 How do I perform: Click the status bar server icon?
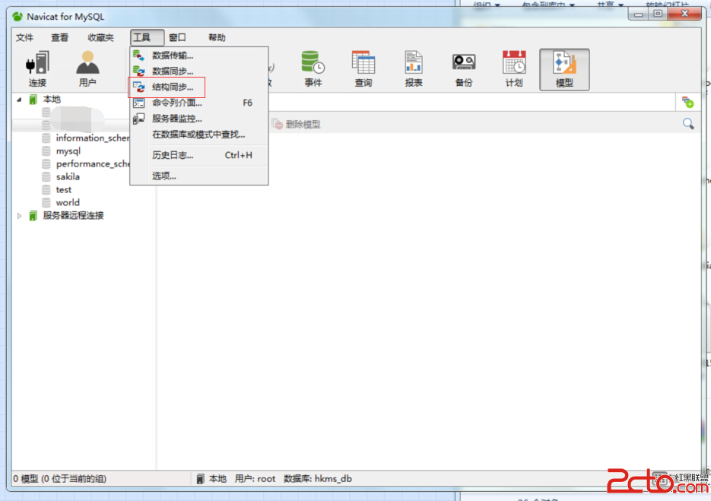point(200,479)
